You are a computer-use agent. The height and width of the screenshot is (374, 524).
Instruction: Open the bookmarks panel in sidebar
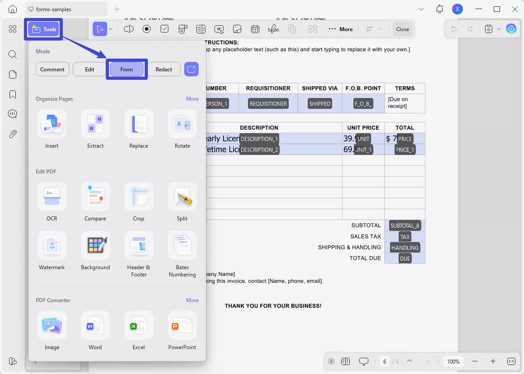(x=12, y=94)
